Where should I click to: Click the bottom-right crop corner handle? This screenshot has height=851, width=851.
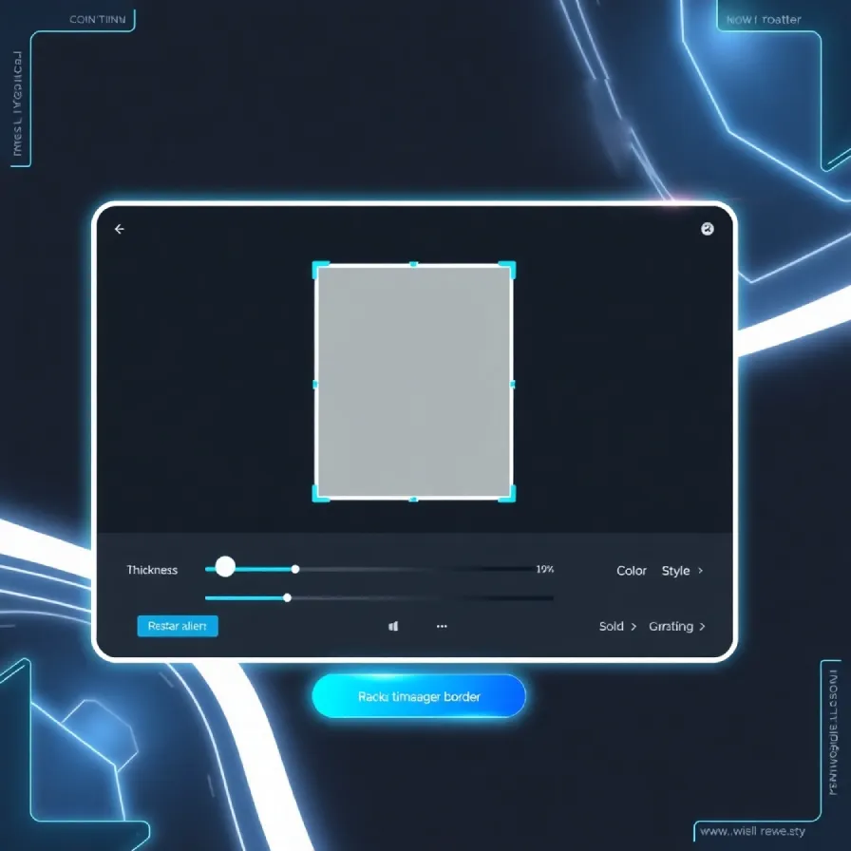[x=507, y=494]
